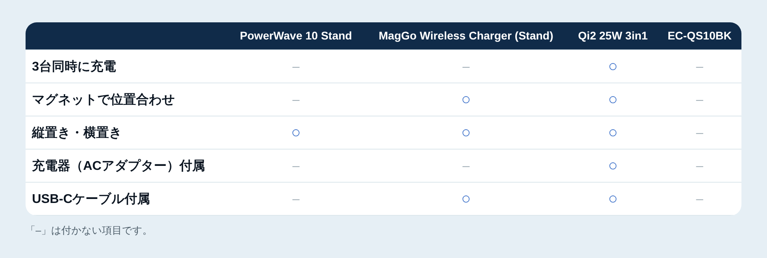Click the footnote about 付かない項目

89,230
